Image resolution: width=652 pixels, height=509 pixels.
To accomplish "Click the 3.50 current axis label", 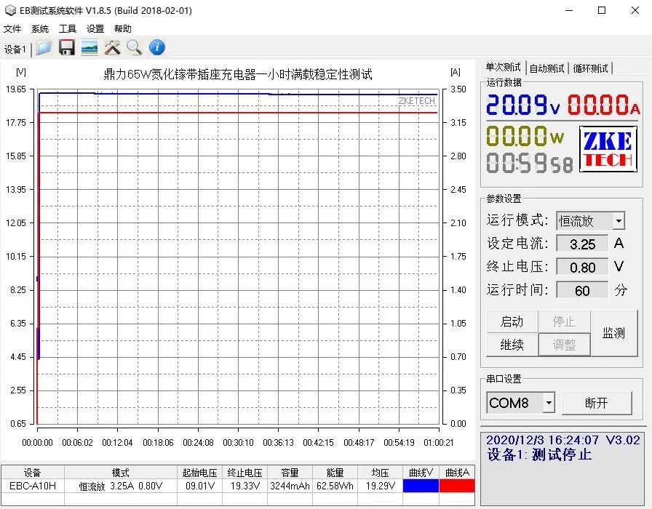I will [x=458, y=89].
